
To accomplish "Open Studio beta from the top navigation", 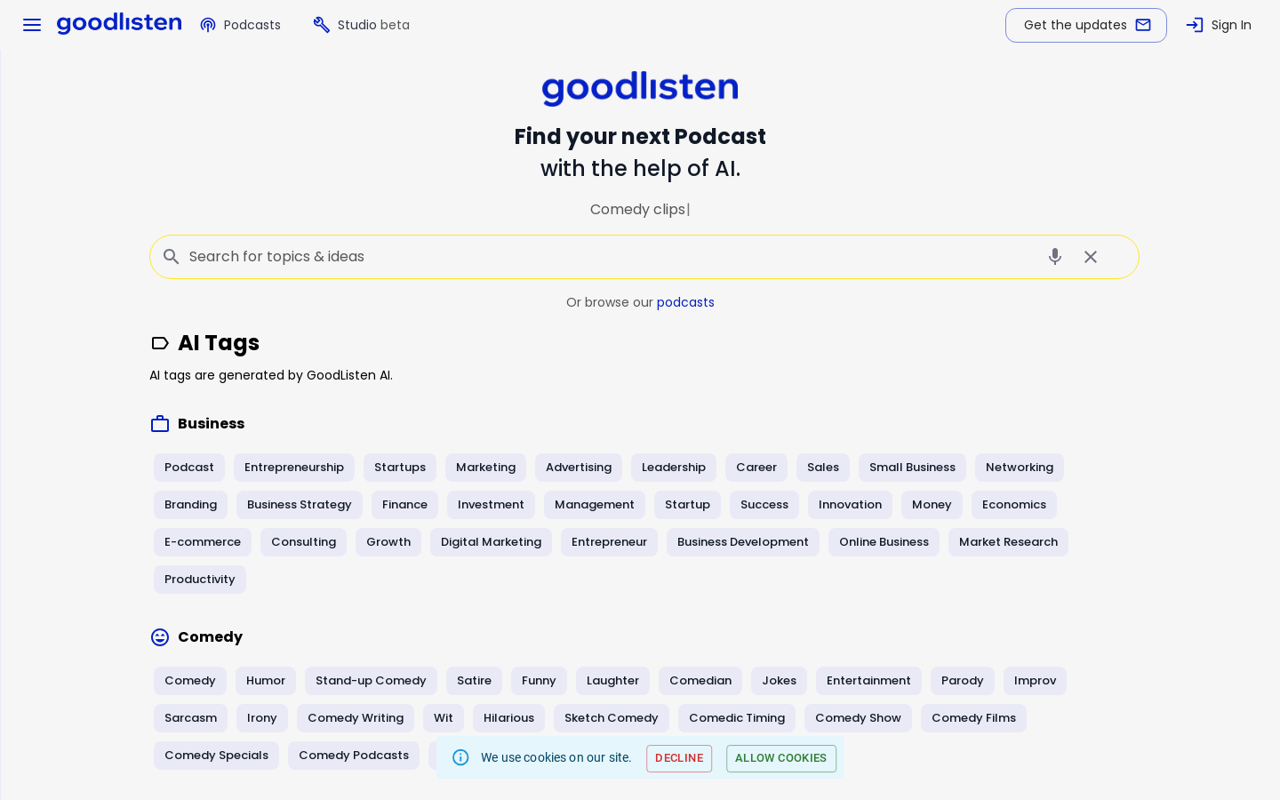I will pyautogui.click(x=361, y=25).
